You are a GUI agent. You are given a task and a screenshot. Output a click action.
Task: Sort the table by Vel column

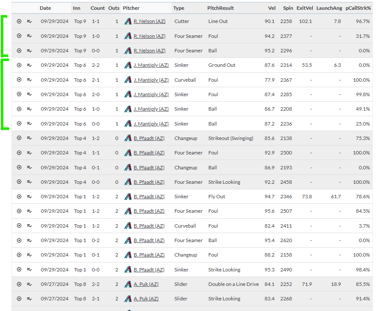pos(272,8)
